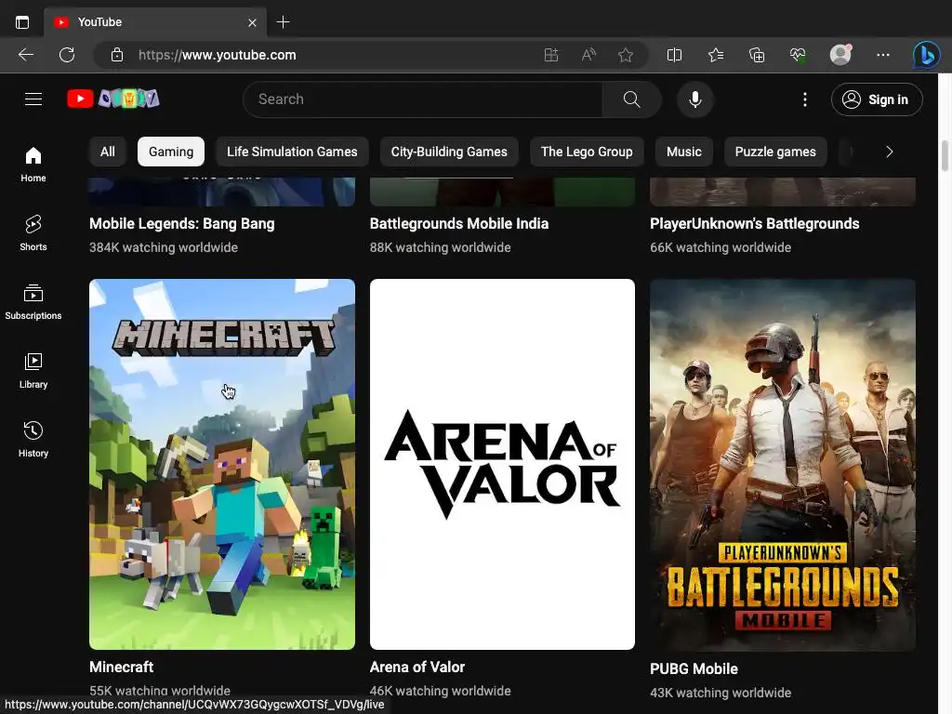Open the PUBG Mobile cover thumbnail

point(783,465)
